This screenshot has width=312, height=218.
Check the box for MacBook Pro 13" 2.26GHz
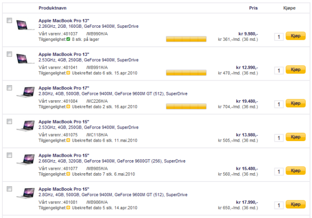point(9,20)
